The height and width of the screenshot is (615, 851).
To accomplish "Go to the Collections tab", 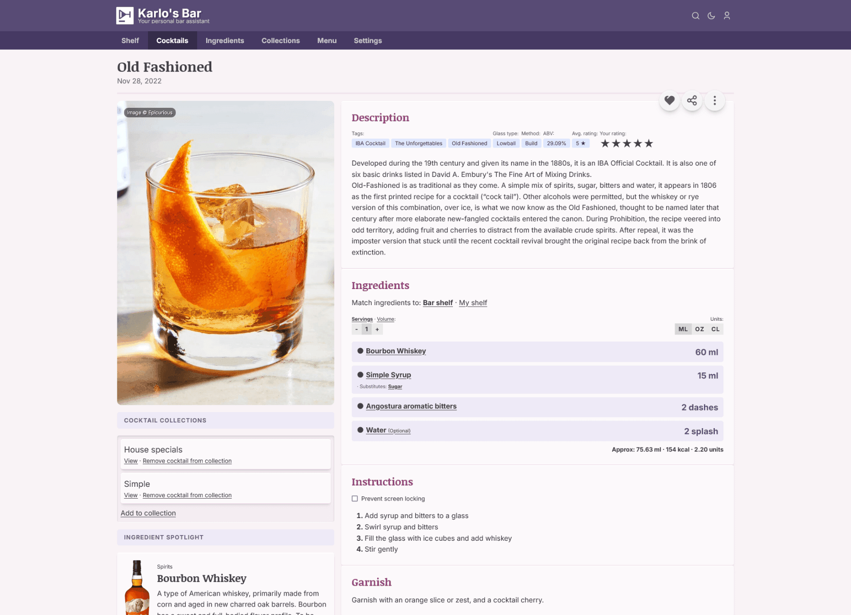I will [x=280, y=41].
